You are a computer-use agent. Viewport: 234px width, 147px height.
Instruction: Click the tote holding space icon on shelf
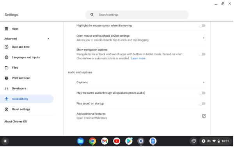click(193, 141)
